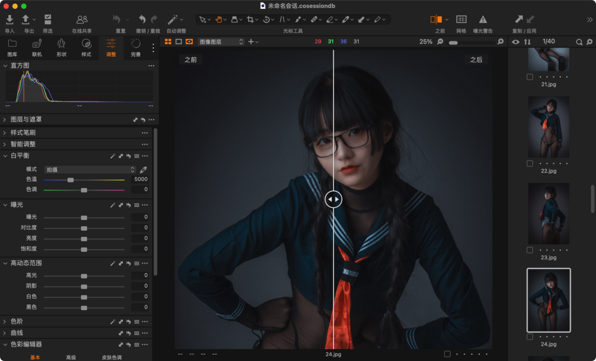Click the 导入 (Import) toolbar icon
596x361 pixels.
(x=9, y=19)
